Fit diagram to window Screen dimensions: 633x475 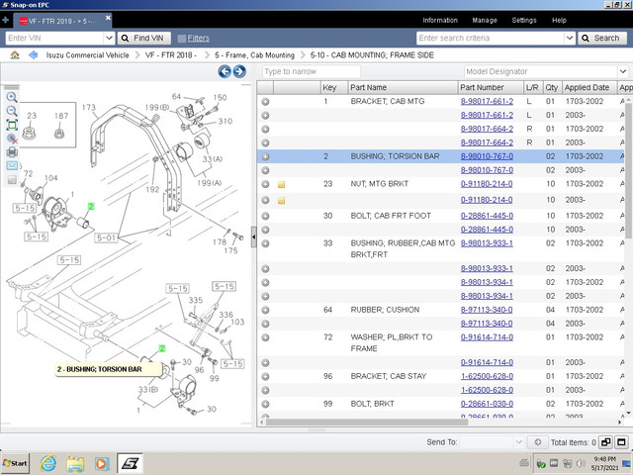click(x=12, y=125)
